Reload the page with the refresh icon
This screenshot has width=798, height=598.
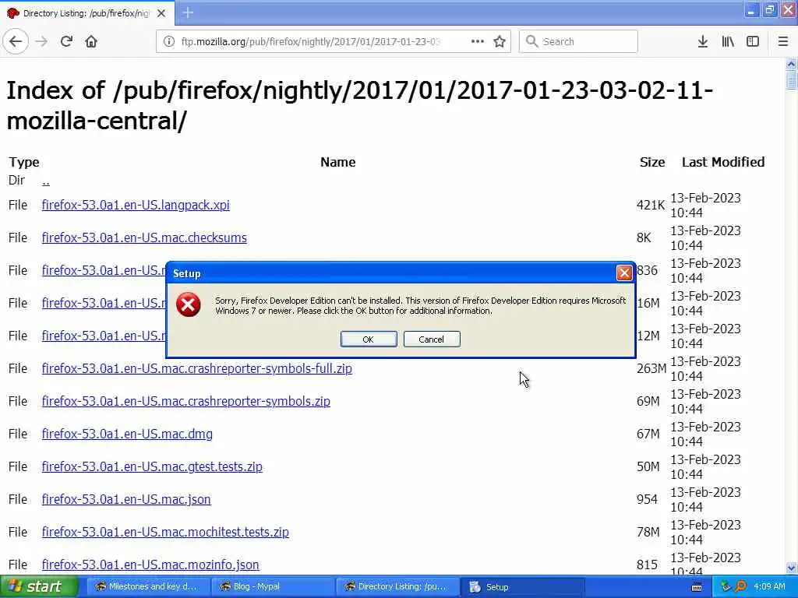coord(66,41)
